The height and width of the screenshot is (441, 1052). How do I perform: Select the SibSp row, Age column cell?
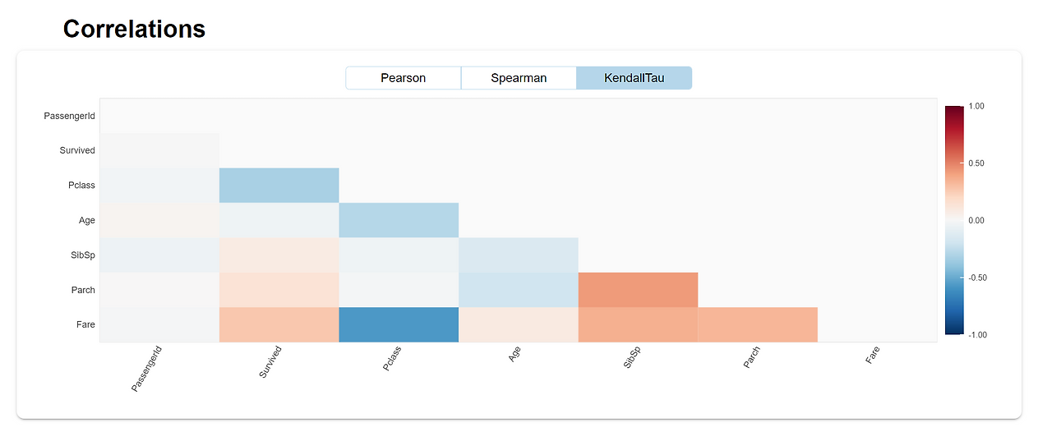pos(519,255)
